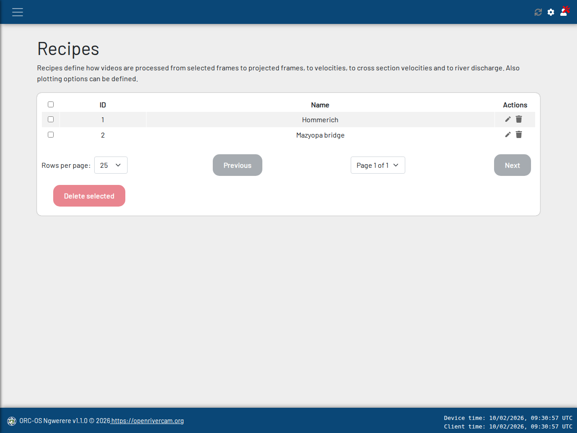The height and width of the screenshot is (433, 577).
Task: Click ID cell 2 in the table
Action: [x=103, y=135]
